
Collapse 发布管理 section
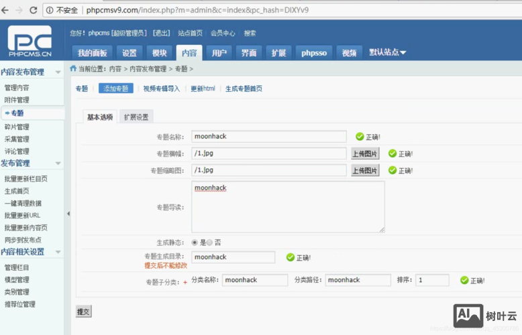[58, 163]
